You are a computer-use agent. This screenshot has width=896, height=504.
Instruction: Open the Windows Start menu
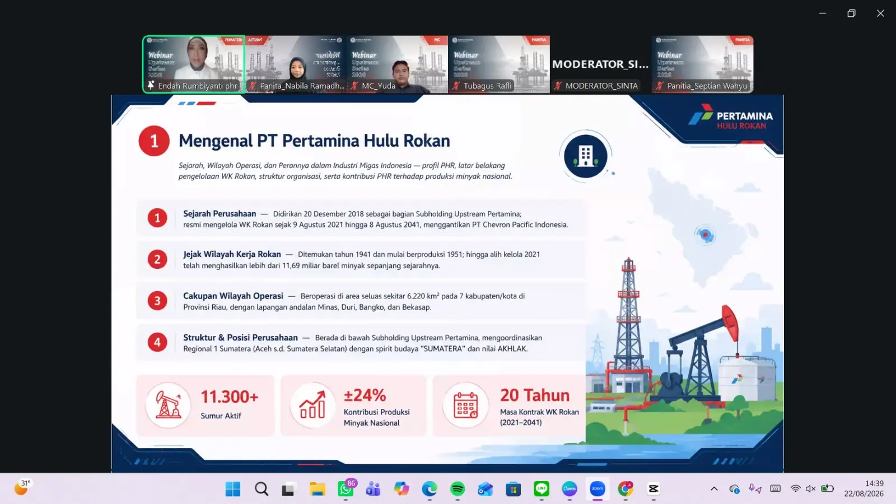click(x=233, y=489)
